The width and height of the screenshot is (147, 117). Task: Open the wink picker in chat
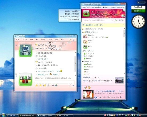[41, 85]
